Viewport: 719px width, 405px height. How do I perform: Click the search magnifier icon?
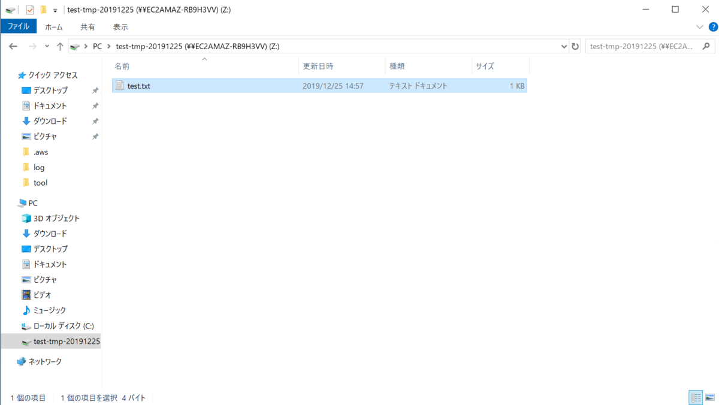[707, 46]
